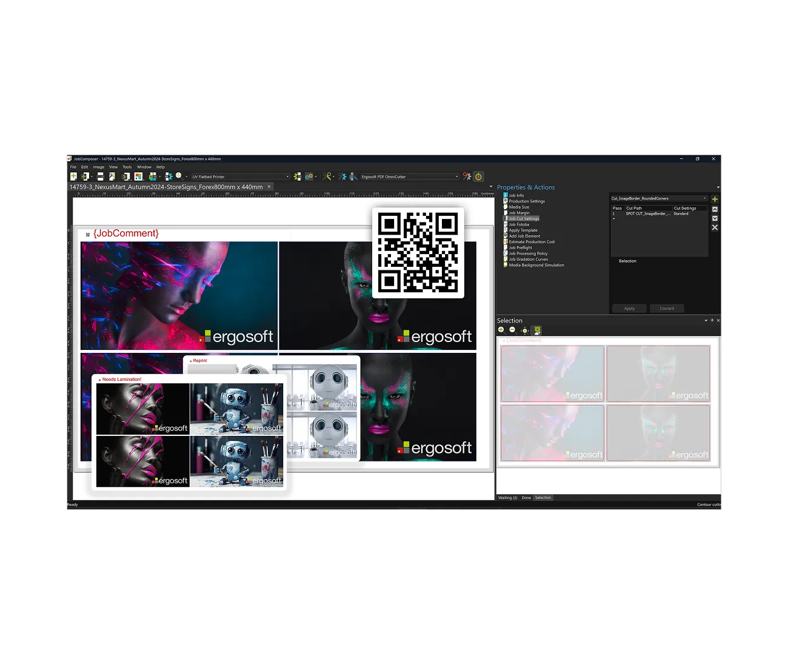Click the green puzzle icon after printer dropdown
The width and height of the screenshot is (788, 667).
[297, 176]
